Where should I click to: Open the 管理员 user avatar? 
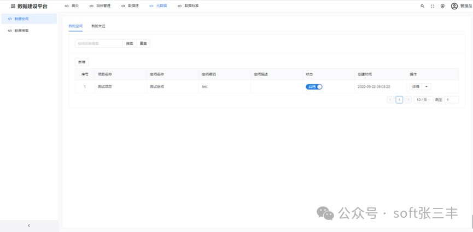pyautogui.click(x=454, y=6)
